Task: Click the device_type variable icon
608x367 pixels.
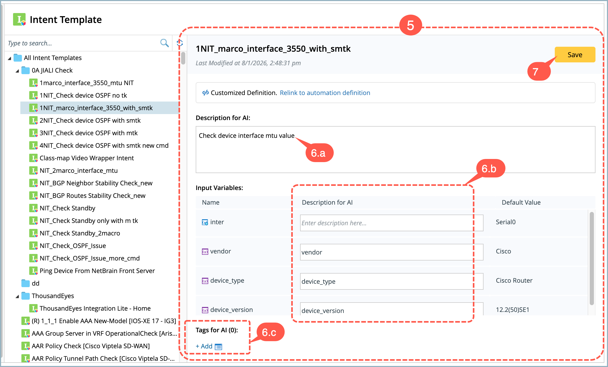Action: click(205, 281)
